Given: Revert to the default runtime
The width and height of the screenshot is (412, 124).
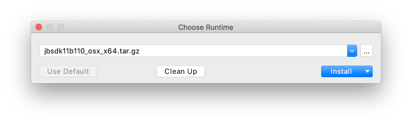Looking at the screenshot, I should (x=68, y=71).
